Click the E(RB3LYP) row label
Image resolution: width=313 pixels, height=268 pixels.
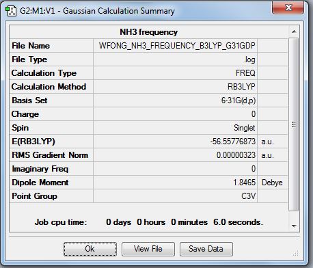tap(33, 142)
